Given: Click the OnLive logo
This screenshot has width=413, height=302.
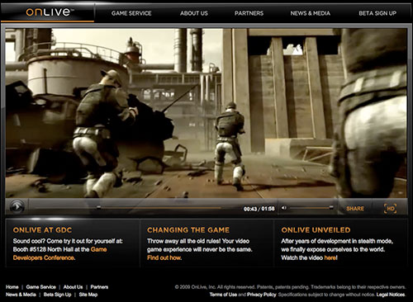Looking at the screenshot, I should click(50, 12).
